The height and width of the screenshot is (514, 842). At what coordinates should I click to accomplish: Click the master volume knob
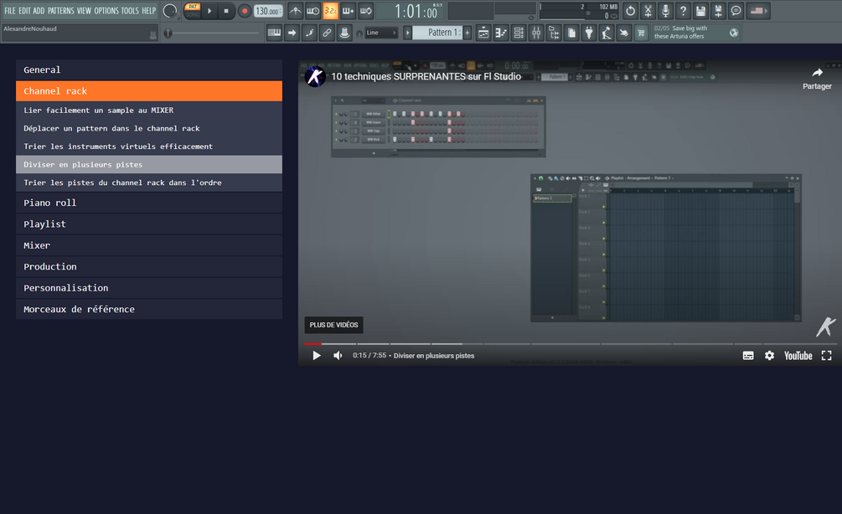[x=170, y=11]
